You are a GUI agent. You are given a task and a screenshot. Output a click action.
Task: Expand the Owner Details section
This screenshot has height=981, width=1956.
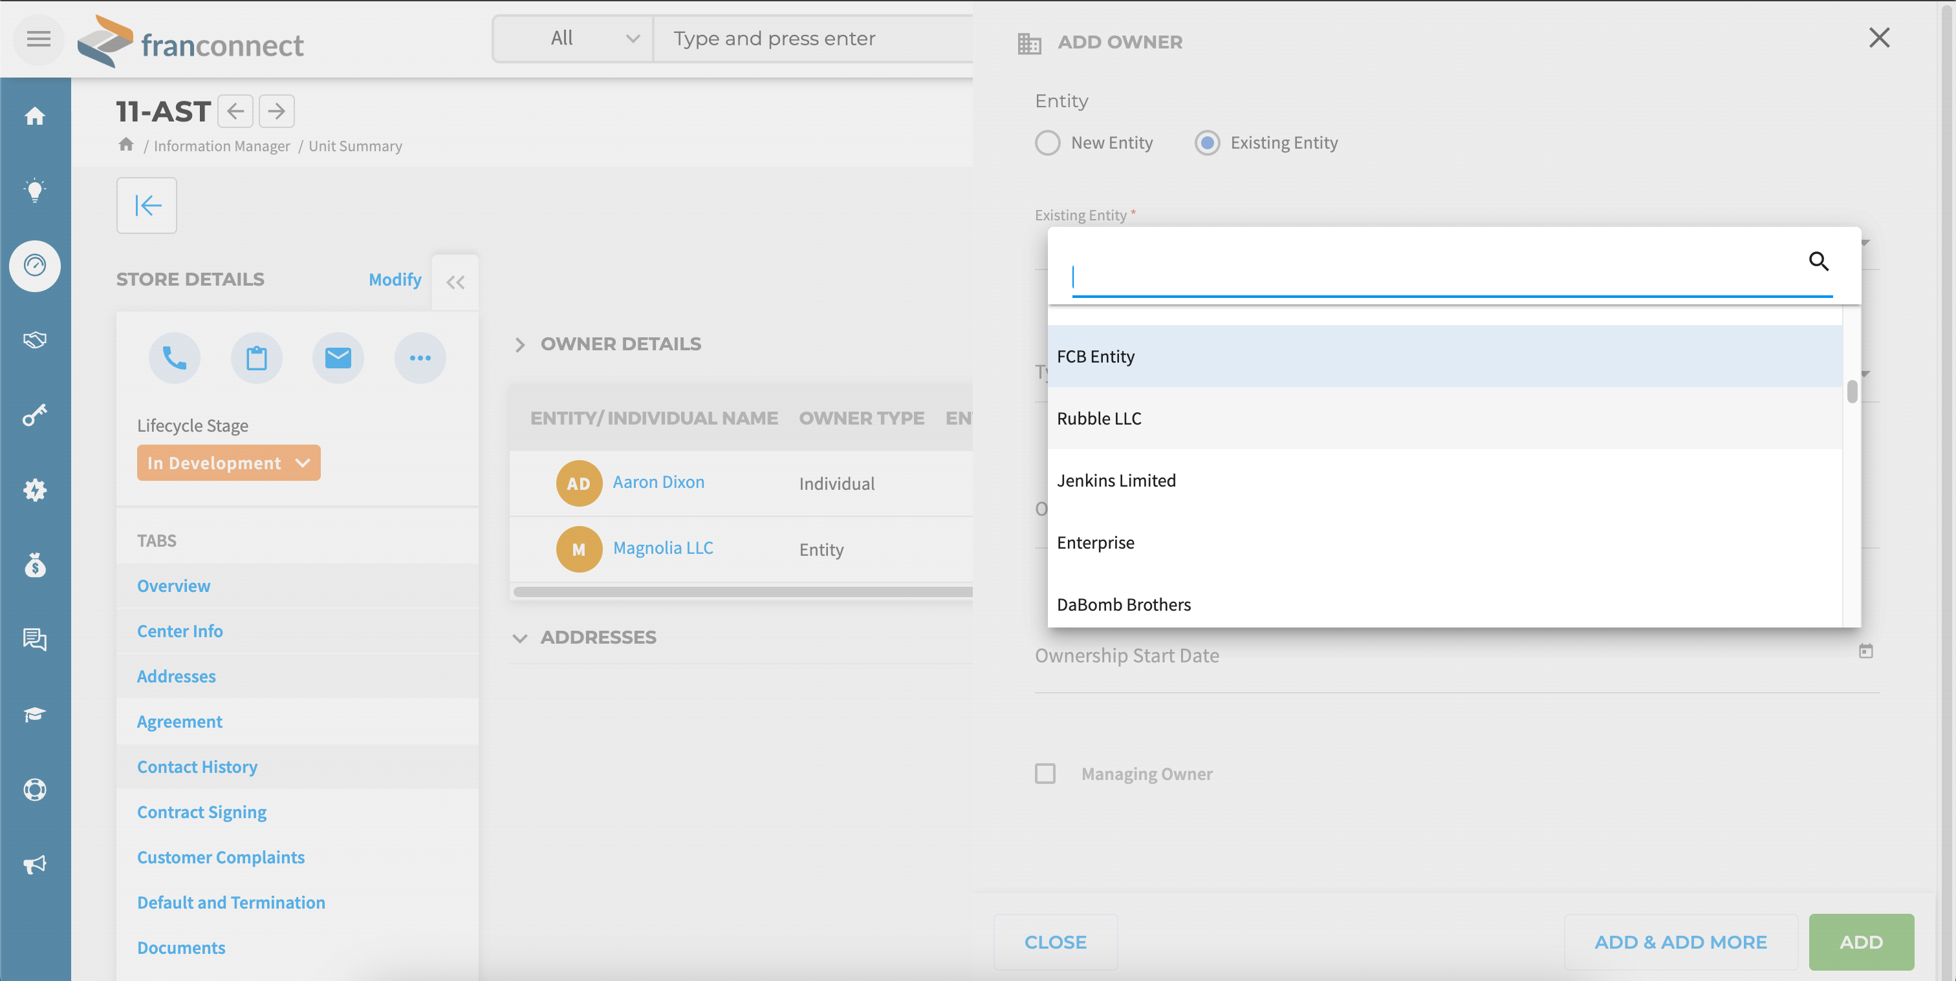[520, 344]
